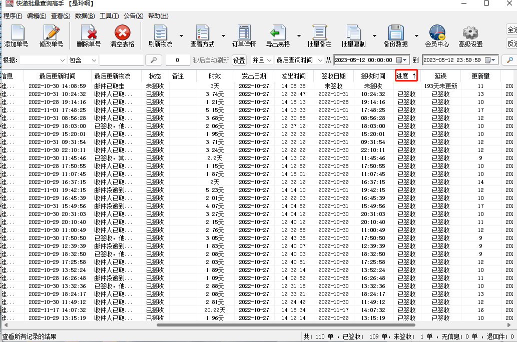
Task: Open the 帮助(H) menu
Action: pyautogui.click(x=158, y=16)
